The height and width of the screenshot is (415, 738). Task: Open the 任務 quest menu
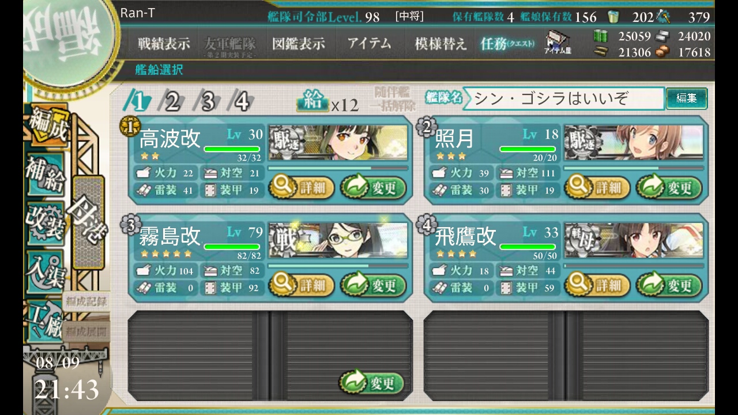(x=507, y=44)
